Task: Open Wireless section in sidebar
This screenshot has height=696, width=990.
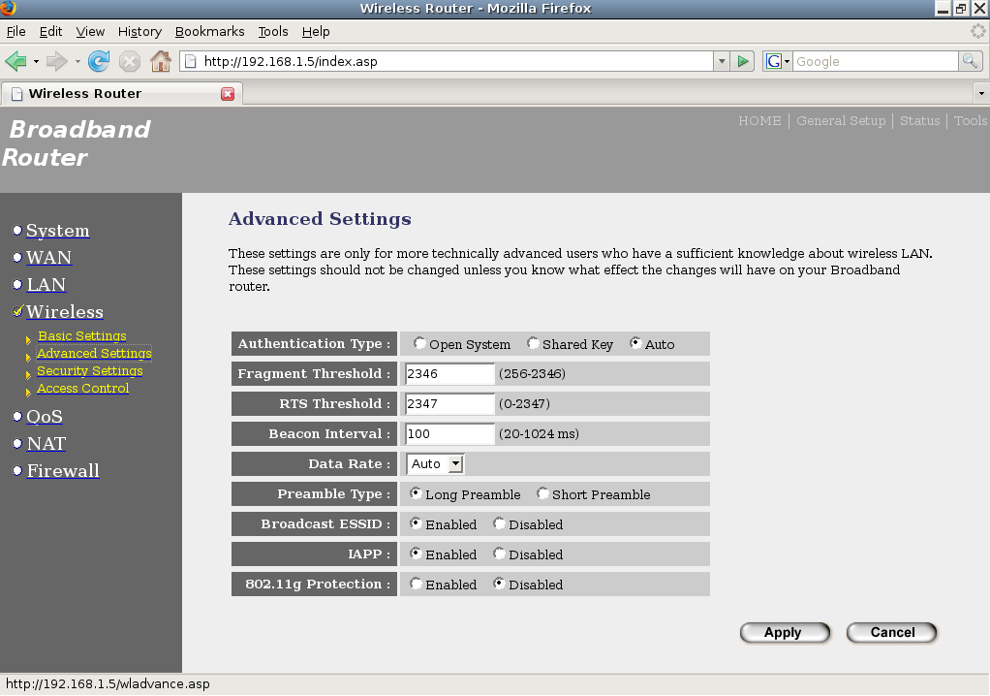Action: 64,312
